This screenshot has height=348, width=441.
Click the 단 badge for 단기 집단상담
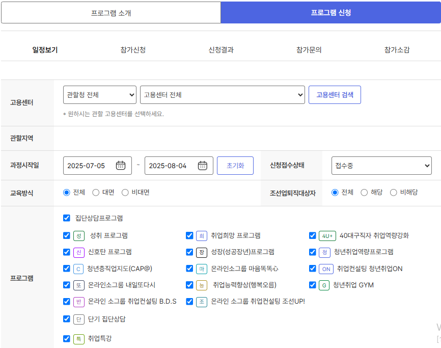pos(79,319)
